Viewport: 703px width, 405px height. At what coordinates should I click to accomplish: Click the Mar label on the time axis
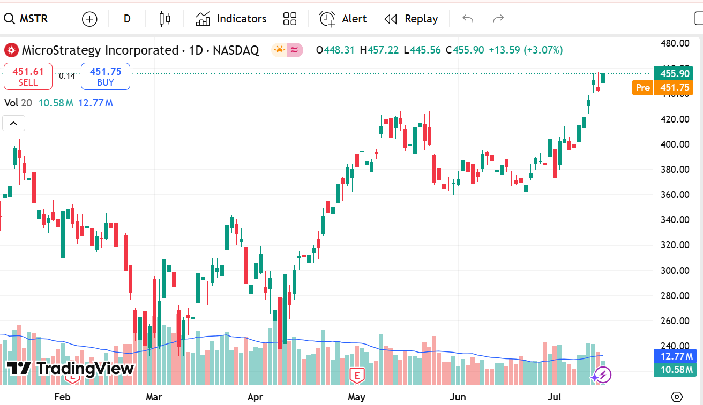pyautogui.click(x=154, y=397)
